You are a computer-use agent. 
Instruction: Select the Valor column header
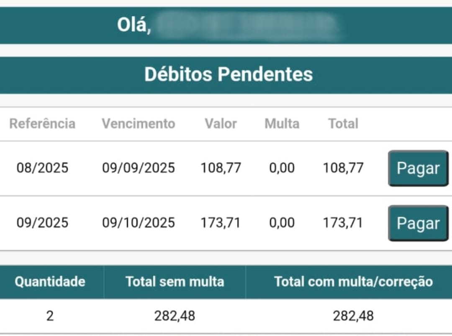pos(221,124)
